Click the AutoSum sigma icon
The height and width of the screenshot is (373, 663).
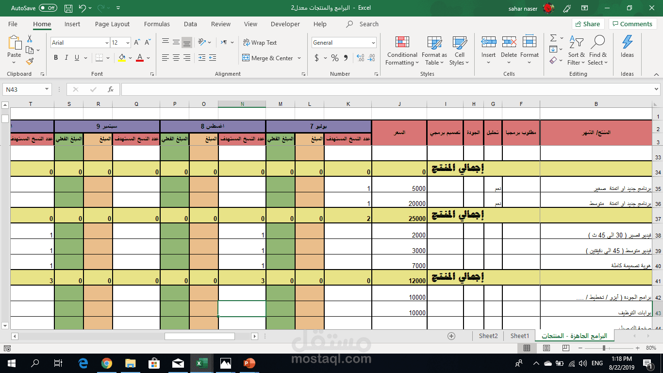(x=553, y=38)
